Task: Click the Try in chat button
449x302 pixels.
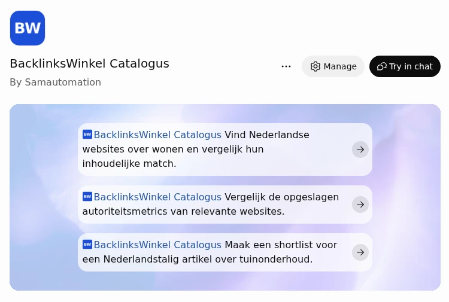Action: 405,66
